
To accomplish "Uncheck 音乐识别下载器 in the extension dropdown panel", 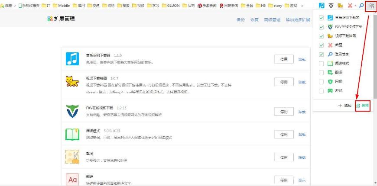I will (321, 18).
